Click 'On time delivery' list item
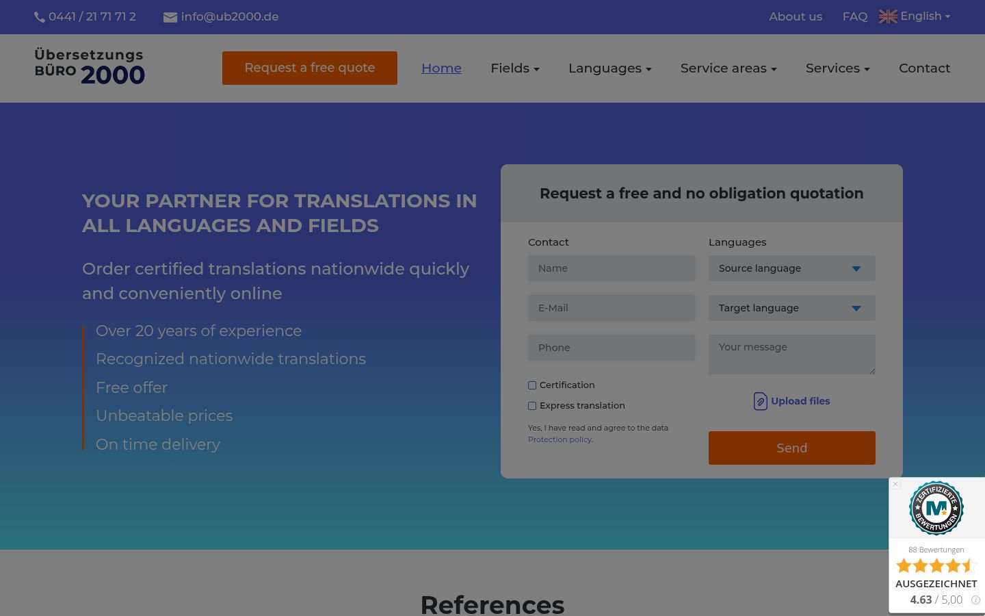985x616 pixels. tap(158, 444)
